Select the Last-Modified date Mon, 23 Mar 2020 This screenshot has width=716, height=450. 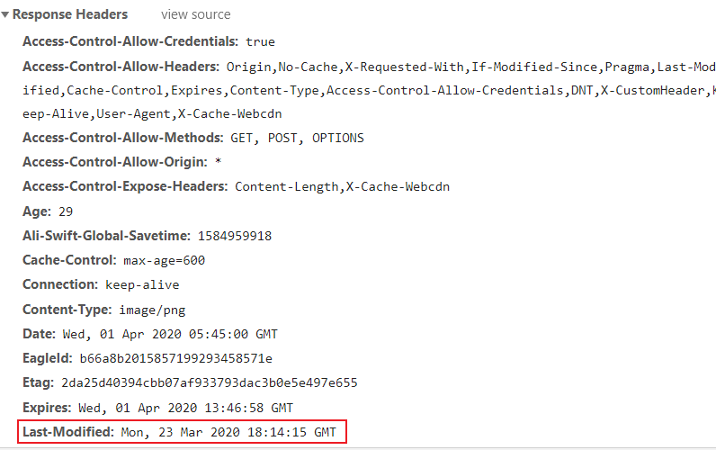(x=181, y=432)
